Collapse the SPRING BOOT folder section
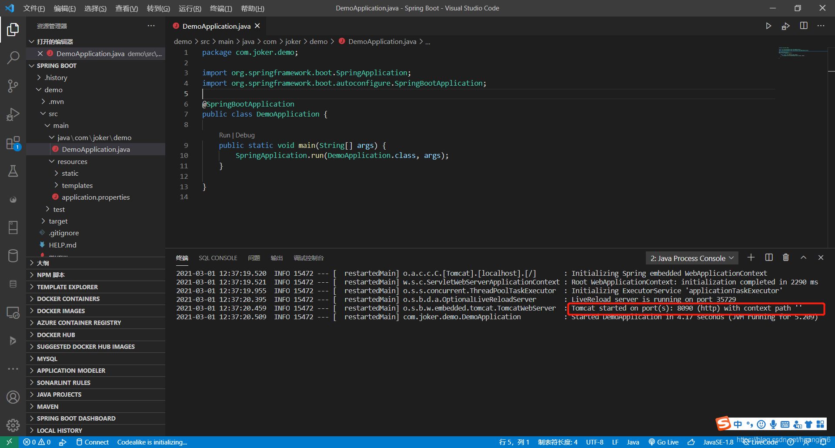Screen dimensions: 835x448 96,66
